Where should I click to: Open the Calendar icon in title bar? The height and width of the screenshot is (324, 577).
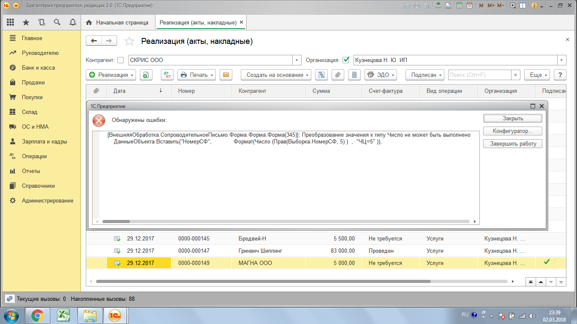coord(469,6)
